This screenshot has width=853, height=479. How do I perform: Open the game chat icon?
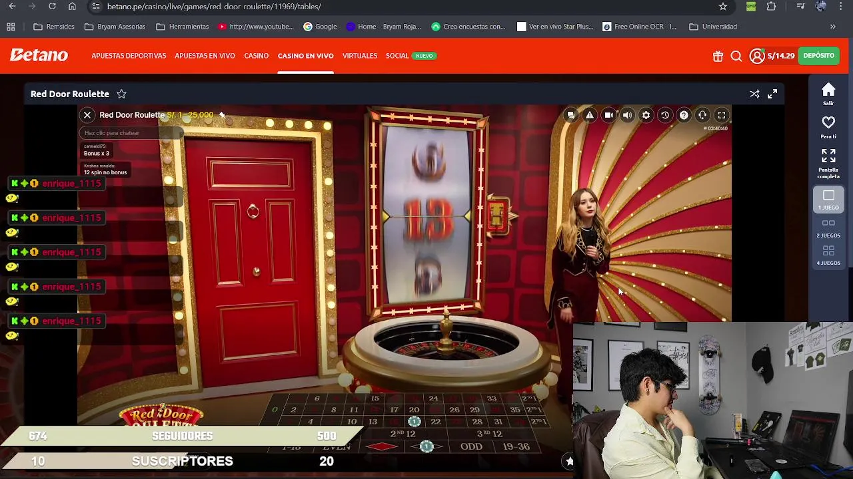pyautogui.click(x=571, y=115)
